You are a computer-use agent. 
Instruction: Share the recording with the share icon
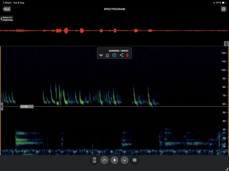point(121,55)
